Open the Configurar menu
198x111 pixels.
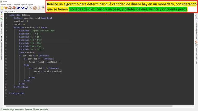coord(16,5)
